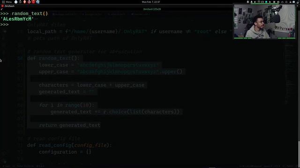300x168 pixels.
Task: Click the play-triangle tray icon
Action: click(x=270, y=2)
